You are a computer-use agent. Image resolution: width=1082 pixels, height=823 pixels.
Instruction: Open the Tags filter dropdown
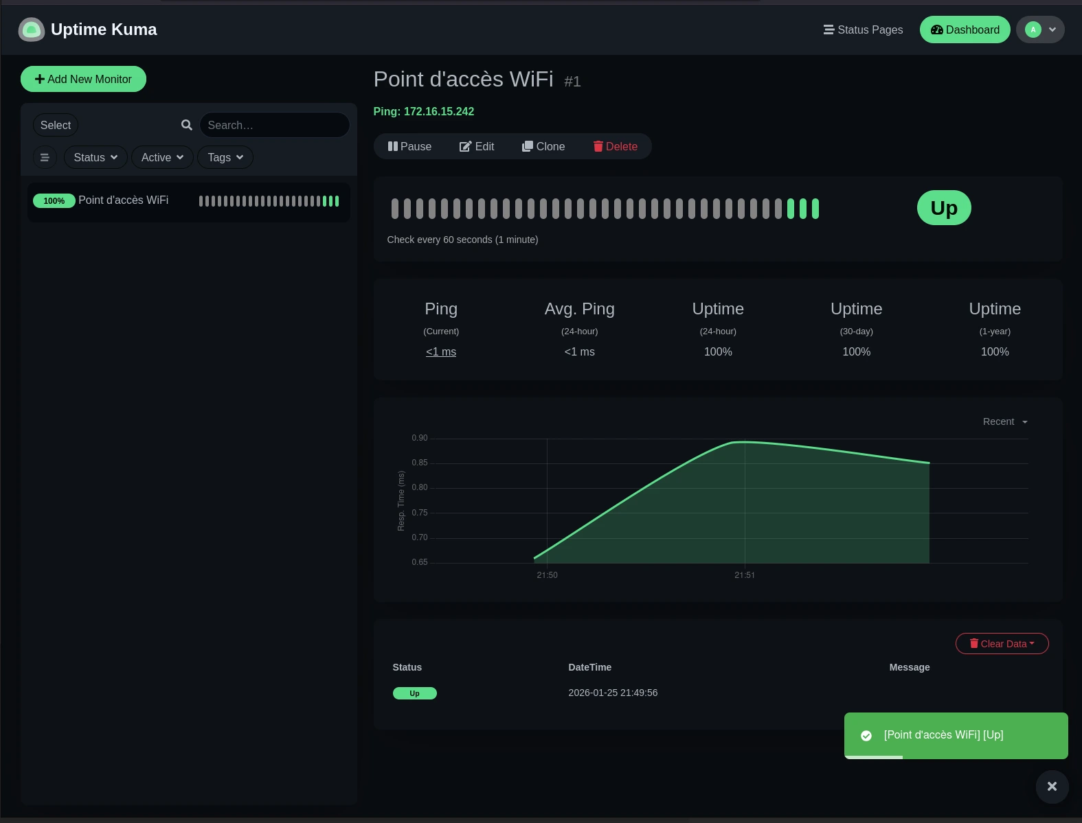pyautogui.click(x=225, y=157)
